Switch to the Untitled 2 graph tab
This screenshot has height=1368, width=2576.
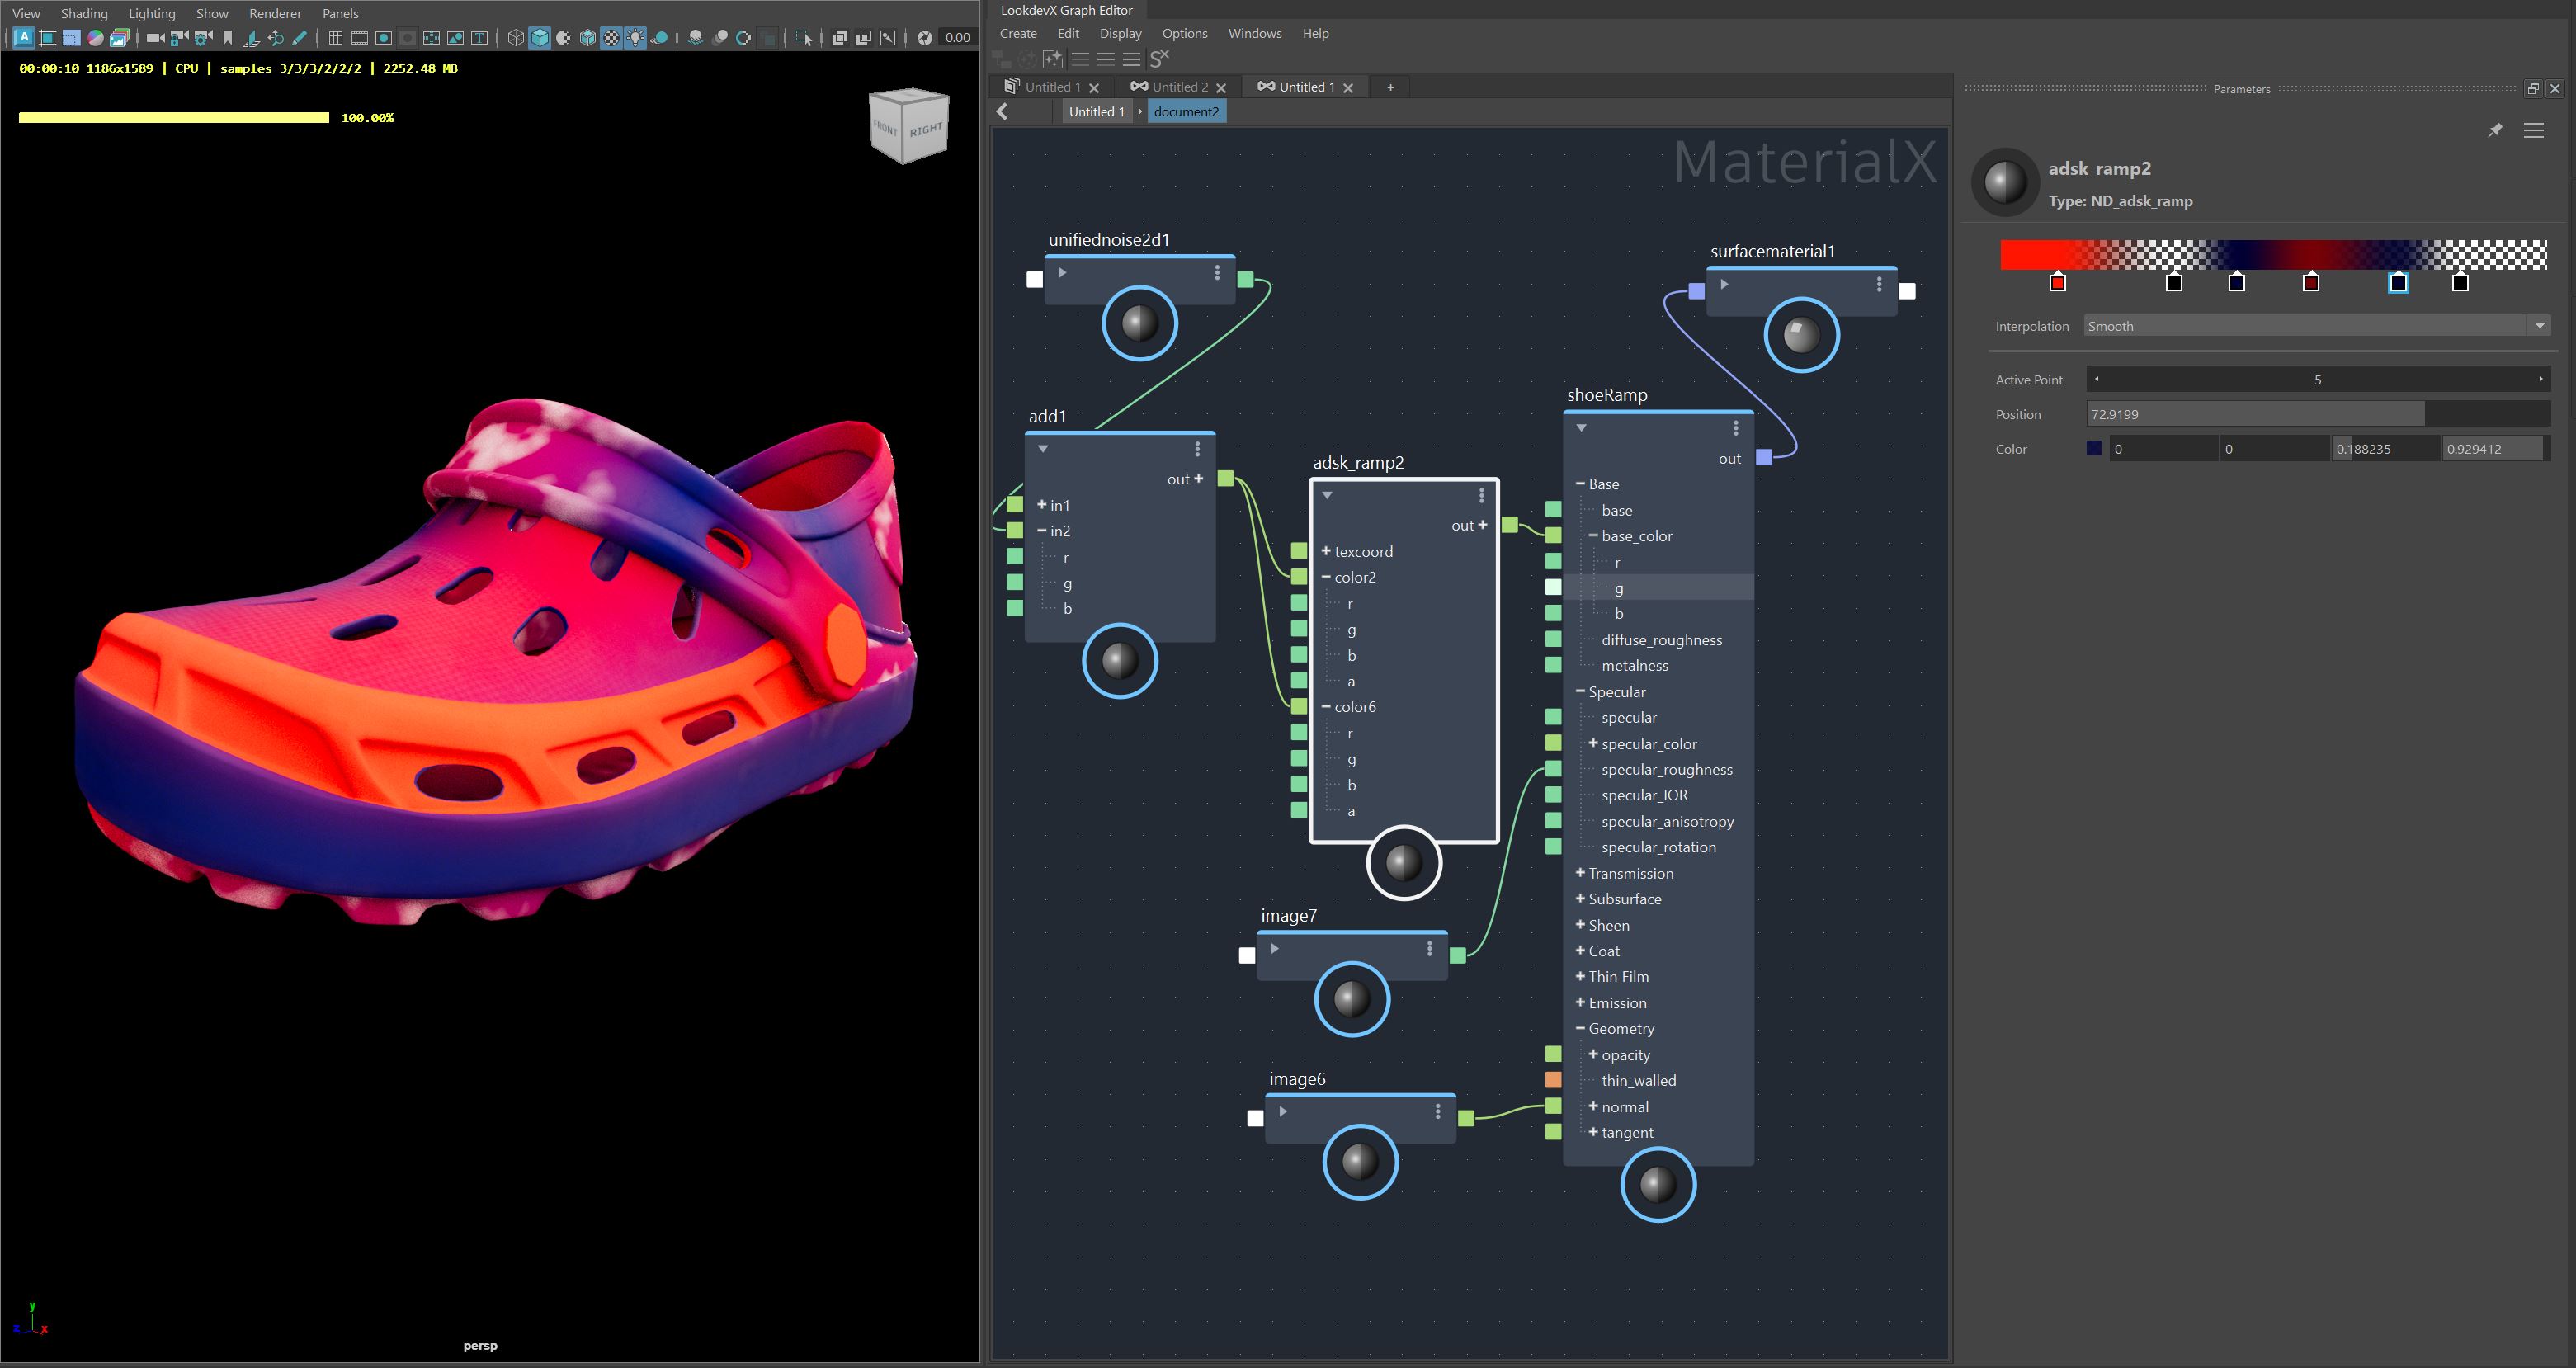click(1179, 87)
